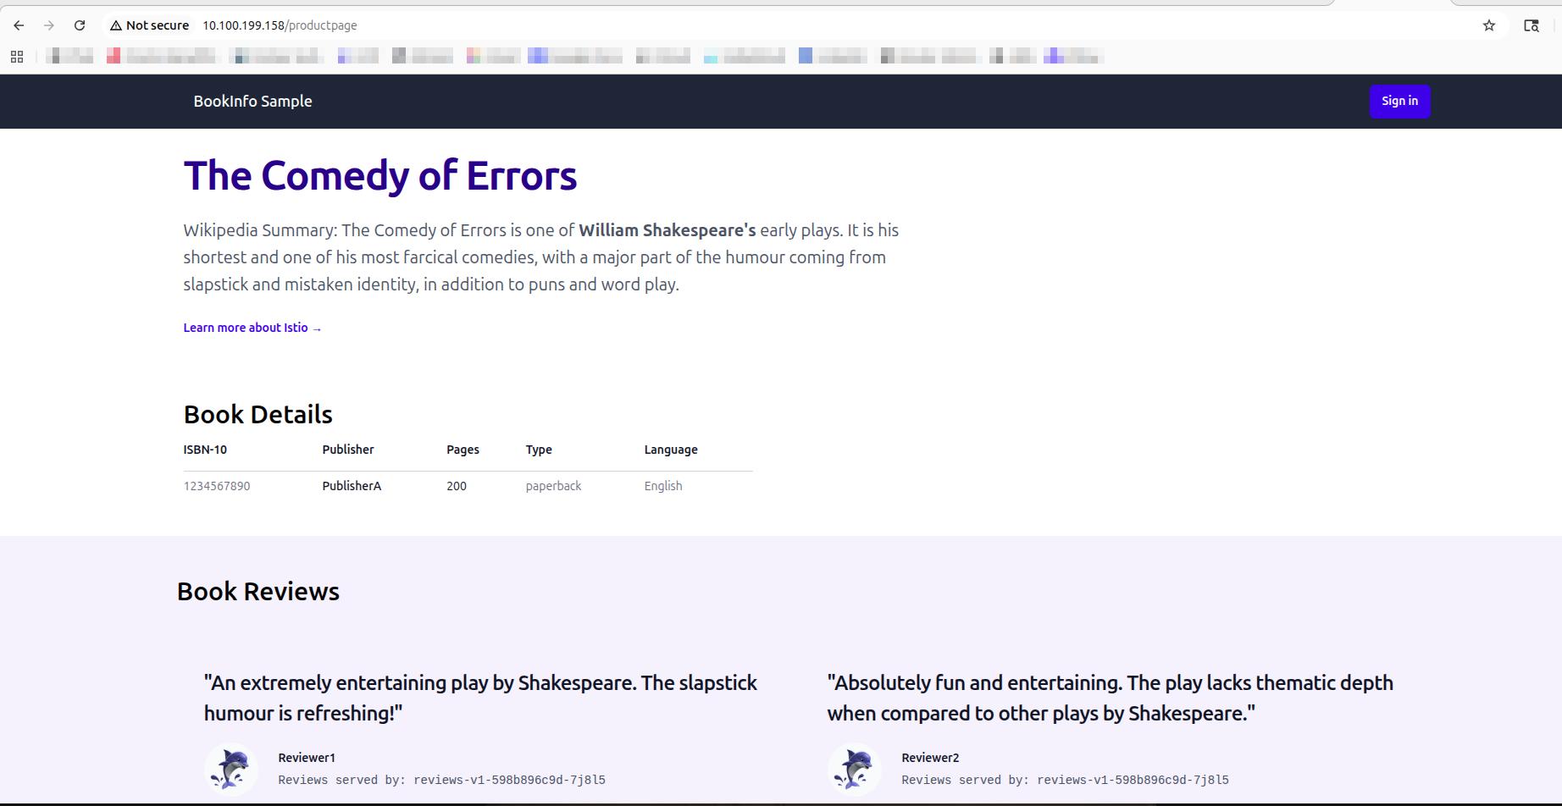
Task: Select the PublisherA table cell
Action: 352,486
